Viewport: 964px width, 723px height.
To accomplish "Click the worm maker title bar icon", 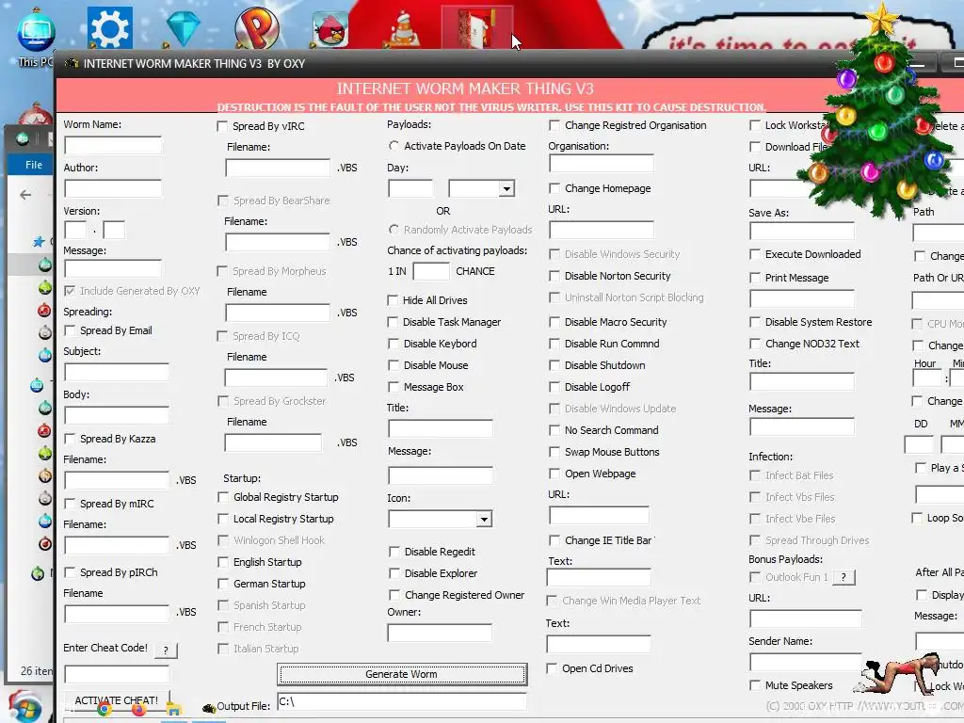I will [x=72, y=63].
